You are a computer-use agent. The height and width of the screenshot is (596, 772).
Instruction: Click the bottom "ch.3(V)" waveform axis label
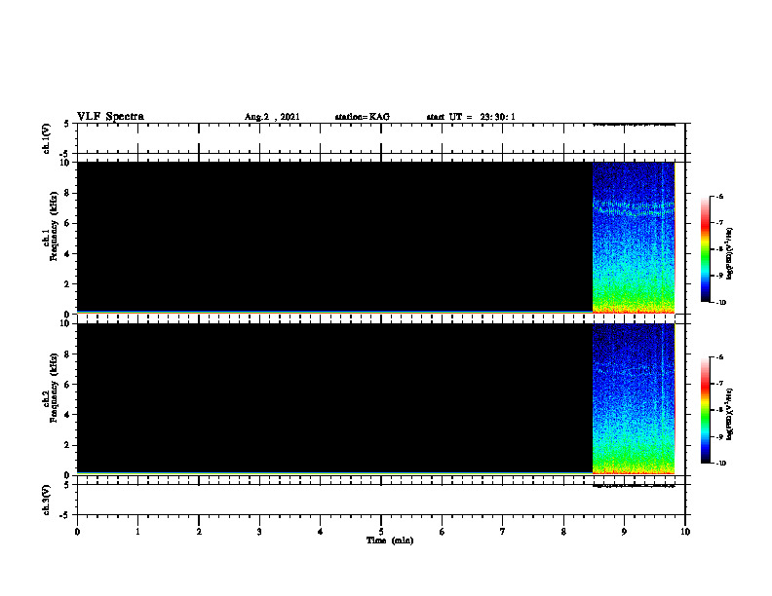47,500
